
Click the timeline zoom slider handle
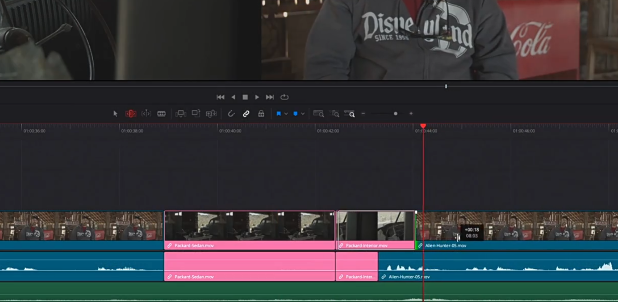(x=396, y=114)
